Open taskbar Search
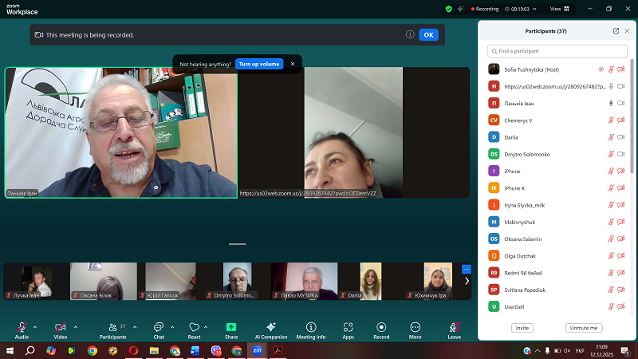The height and width of the screenshot is (359, 638). (x=30, y=350)
